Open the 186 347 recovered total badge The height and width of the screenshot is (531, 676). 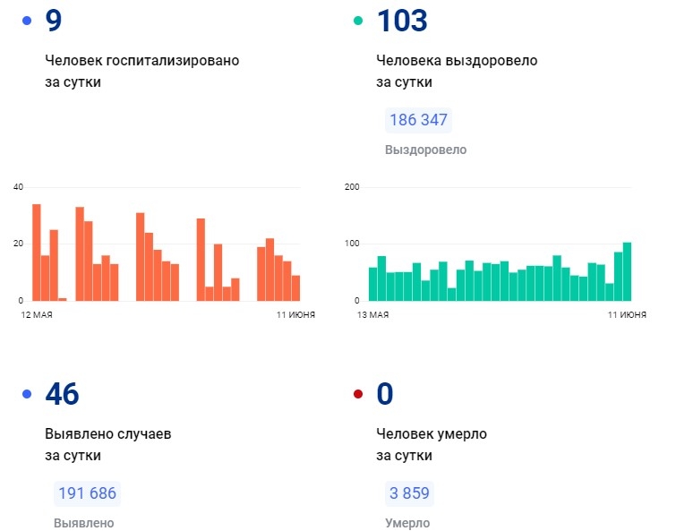[x=418, y=120]
